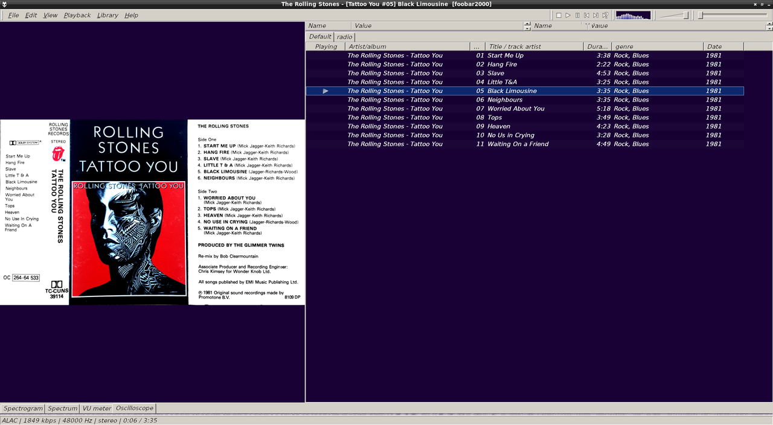Open the Spectrogram tab
Screen dimensions: 773x425
[23, 409]
